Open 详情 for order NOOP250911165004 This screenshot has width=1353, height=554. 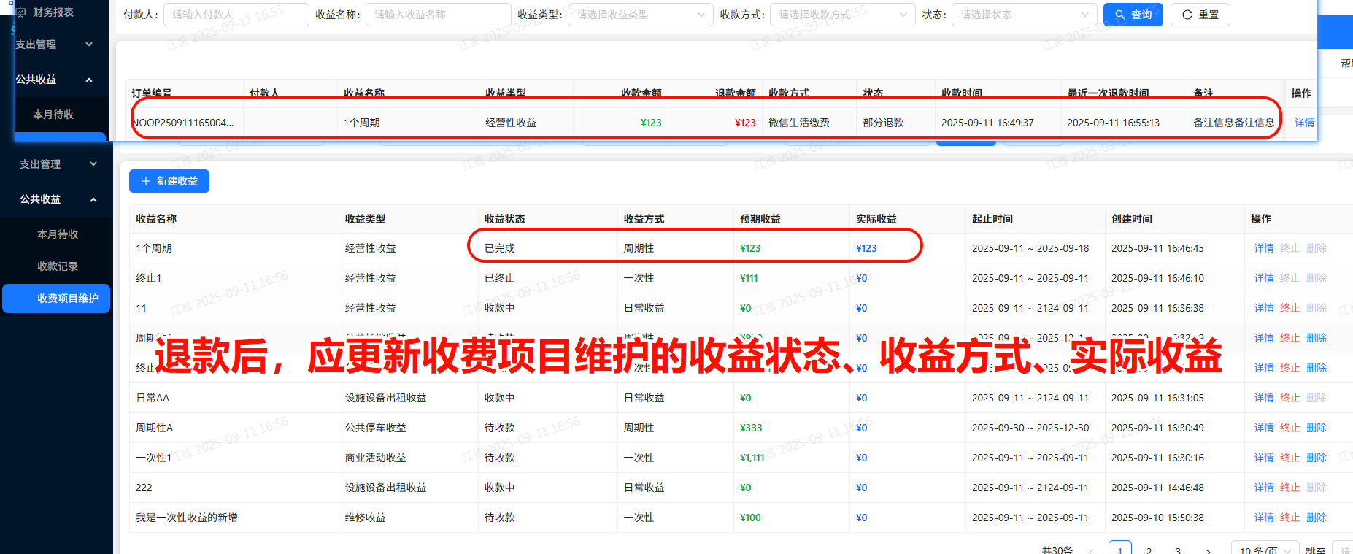pos(1304,123)
